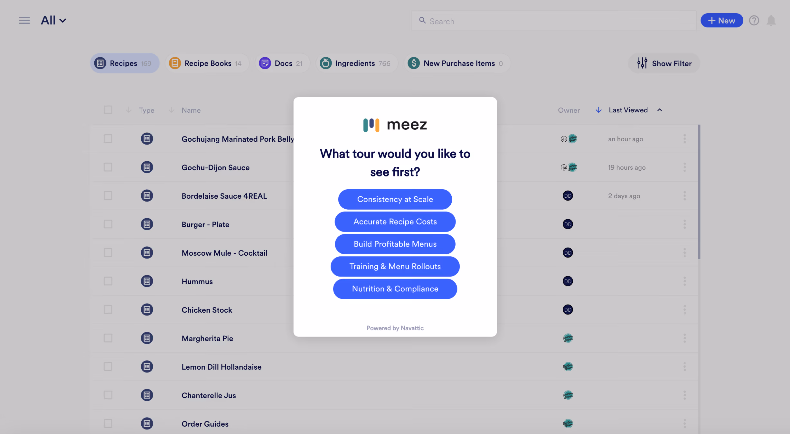The width and height of the screenshot is (790, 434).
Task: Check the box for Moscow Mule - Cocktail
Action: (108, 253)
